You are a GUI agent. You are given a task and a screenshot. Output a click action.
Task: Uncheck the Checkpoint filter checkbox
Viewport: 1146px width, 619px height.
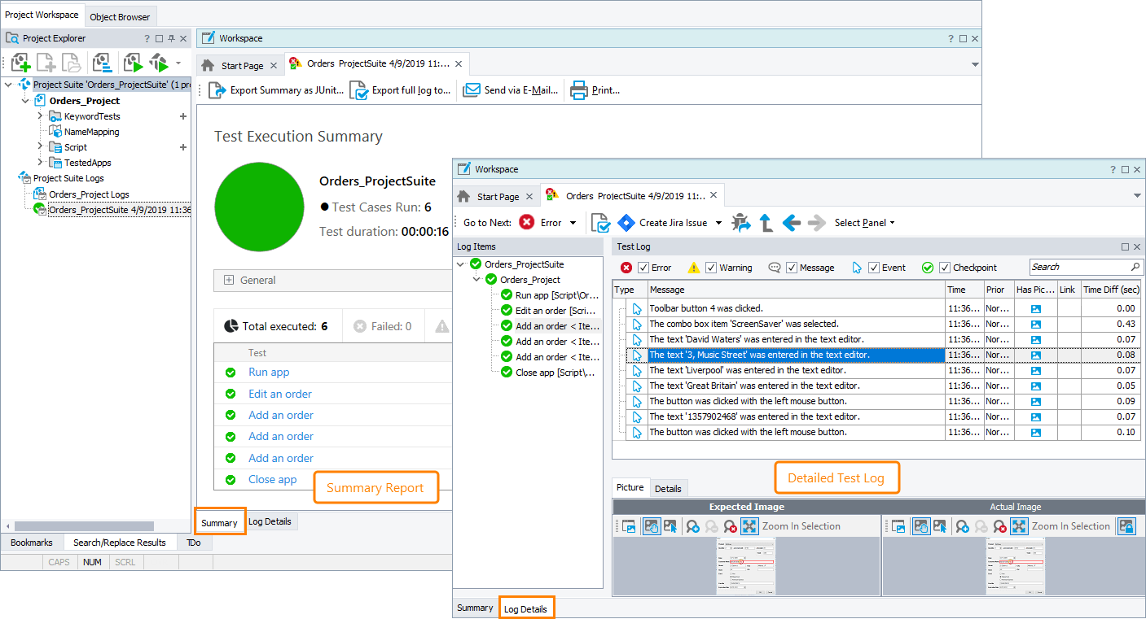pyautogui.click(x=946, y=268)
